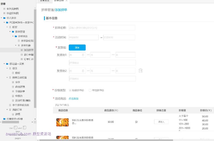The height and width of the screenshot is (141, 214).
Task: Click the sidebar vertical scrollbar thumb
Action: pos(35,58)
